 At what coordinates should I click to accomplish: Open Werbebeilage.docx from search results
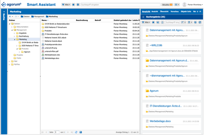point(160,121)
